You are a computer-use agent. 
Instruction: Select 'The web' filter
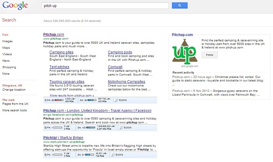tap(9, 100)
